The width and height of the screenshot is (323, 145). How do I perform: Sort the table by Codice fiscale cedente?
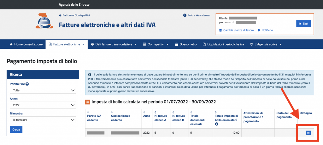(x=112, y=112)
